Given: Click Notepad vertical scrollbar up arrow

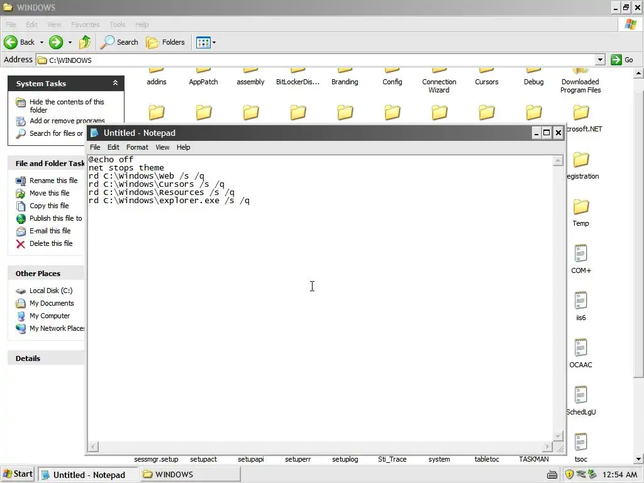Looking at the screenshot, I should 557,160.
